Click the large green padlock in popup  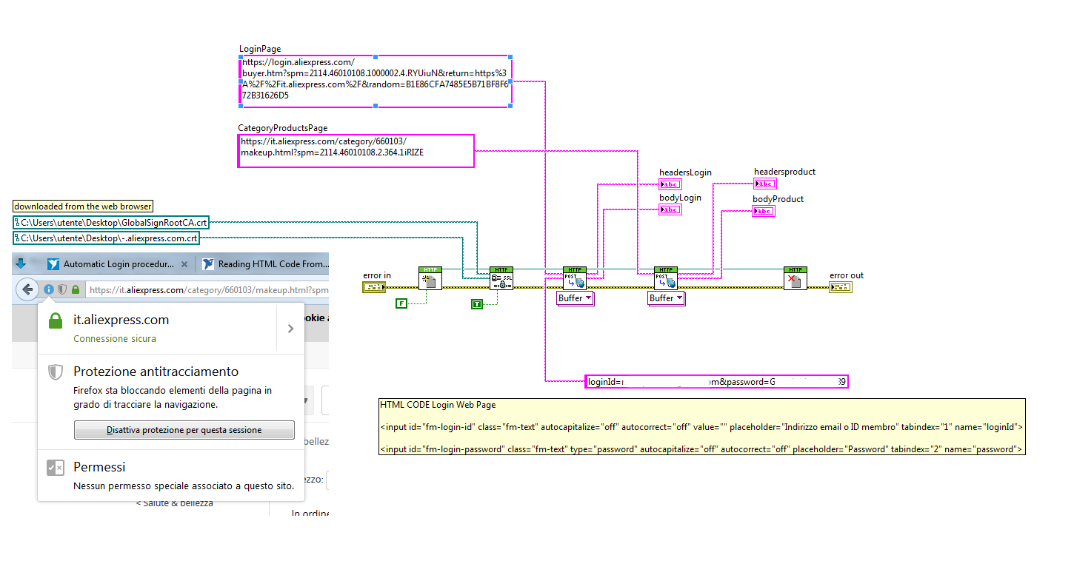click(55, 320)
